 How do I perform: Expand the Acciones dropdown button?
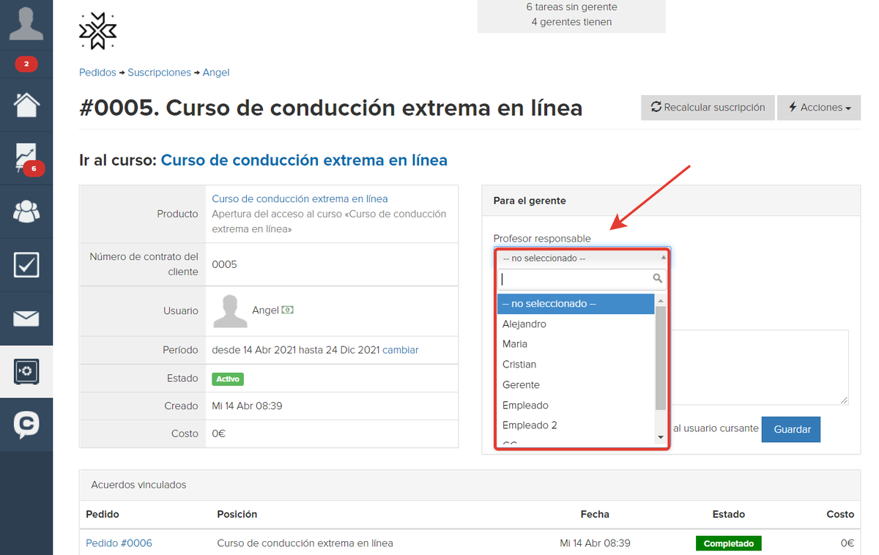tap(819, 108)
